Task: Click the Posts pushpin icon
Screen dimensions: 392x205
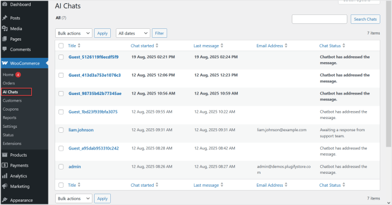Action: tap(4, 18)
